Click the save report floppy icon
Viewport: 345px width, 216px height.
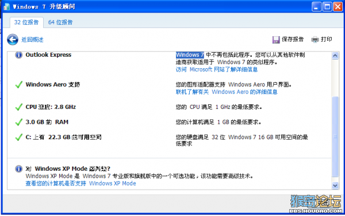click(276, 40)
